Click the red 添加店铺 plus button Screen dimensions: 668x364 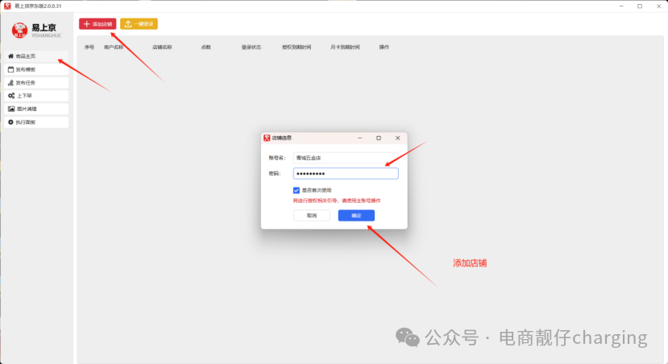point(98,24)
